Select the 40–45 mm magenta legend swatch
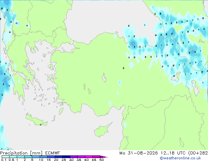The image size is (208, 161). pyautogui.click(x=89, y=157)
